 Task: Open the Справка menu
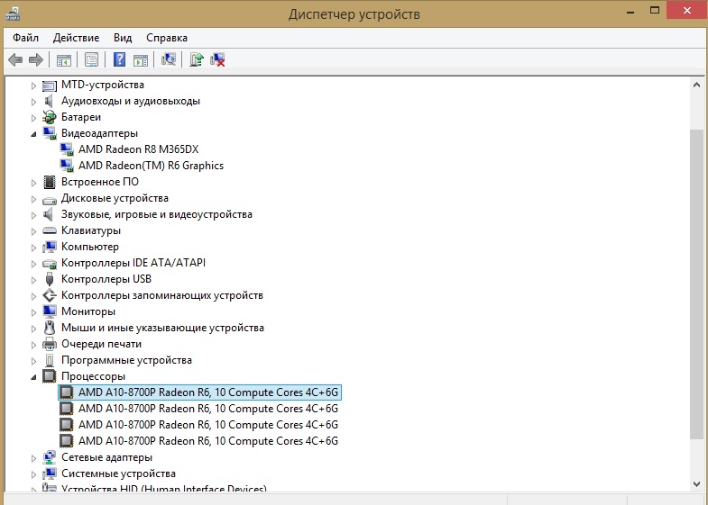[167, 38]
